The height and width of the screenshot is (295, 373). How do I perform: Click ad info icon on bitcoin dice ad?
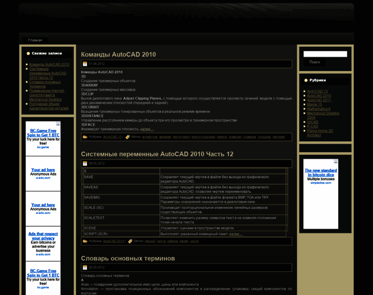(336, 161)
